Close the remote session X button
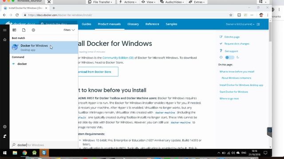Viewport: 284px width, 159px height. click(49, 2)
